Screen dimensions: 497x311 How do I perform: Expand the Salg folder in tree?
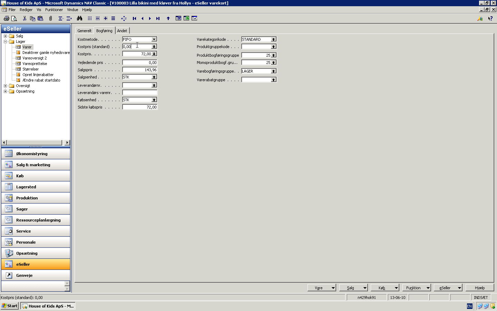(x=5, y=36)
